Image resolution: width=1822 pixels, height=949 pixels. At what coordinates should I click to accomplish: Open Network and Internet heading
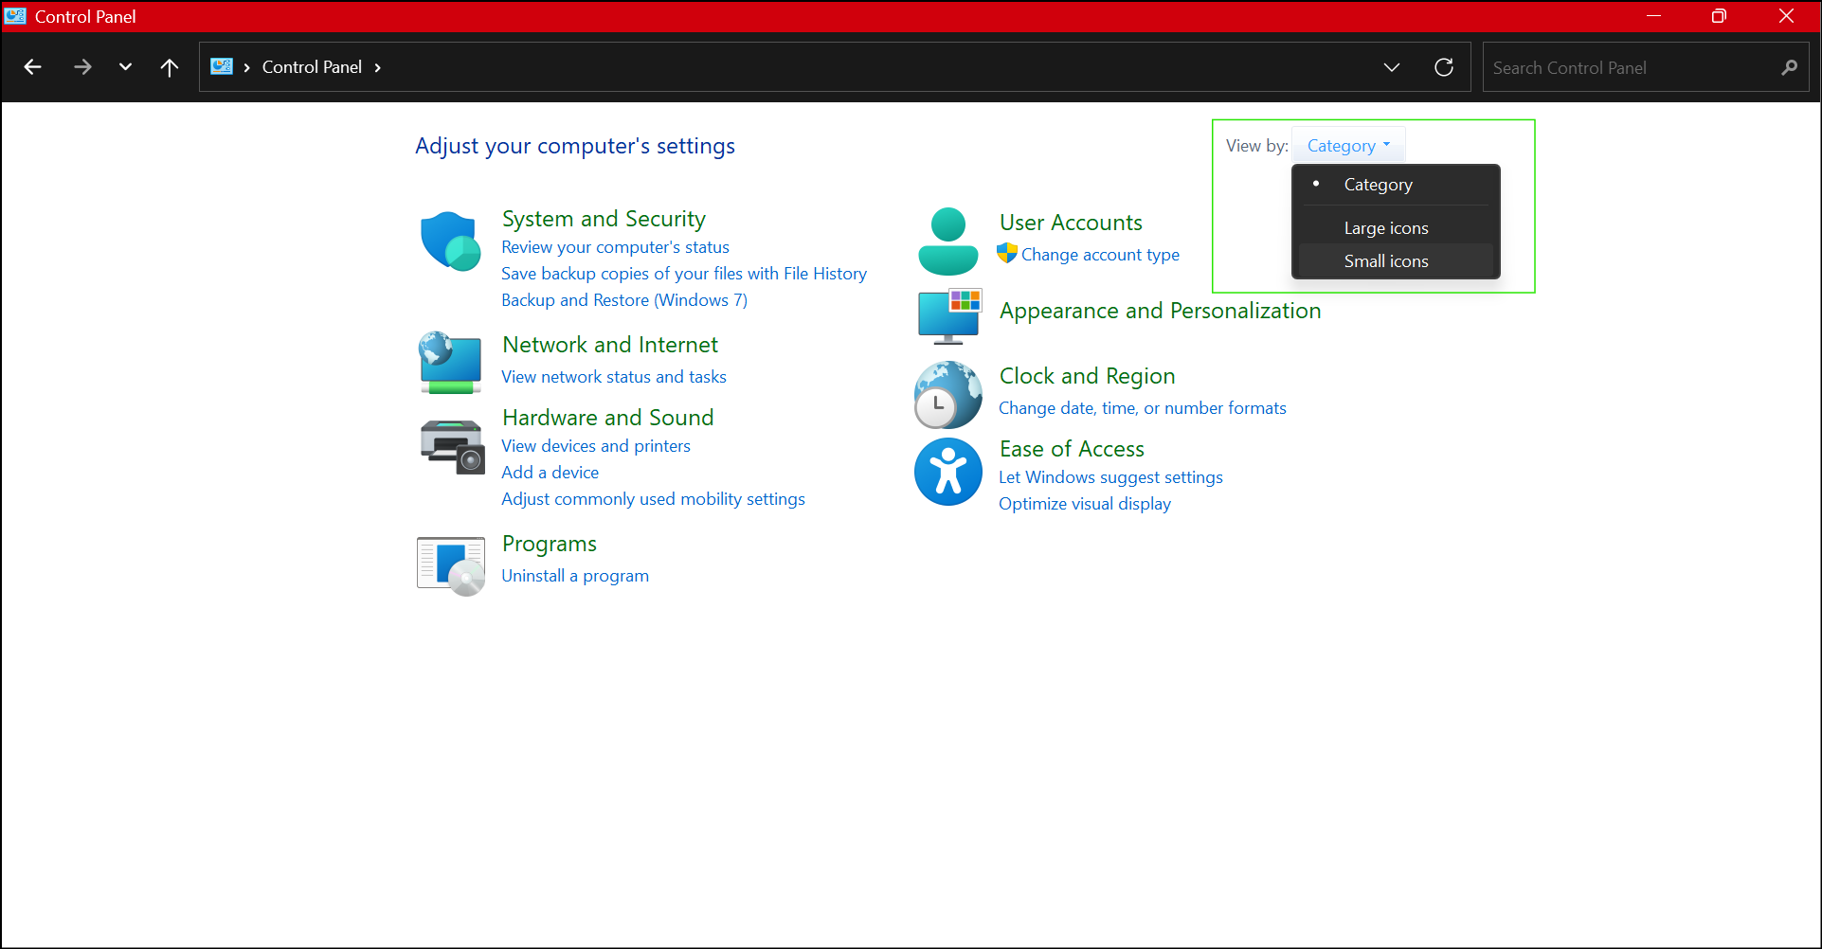coord(610,345)
